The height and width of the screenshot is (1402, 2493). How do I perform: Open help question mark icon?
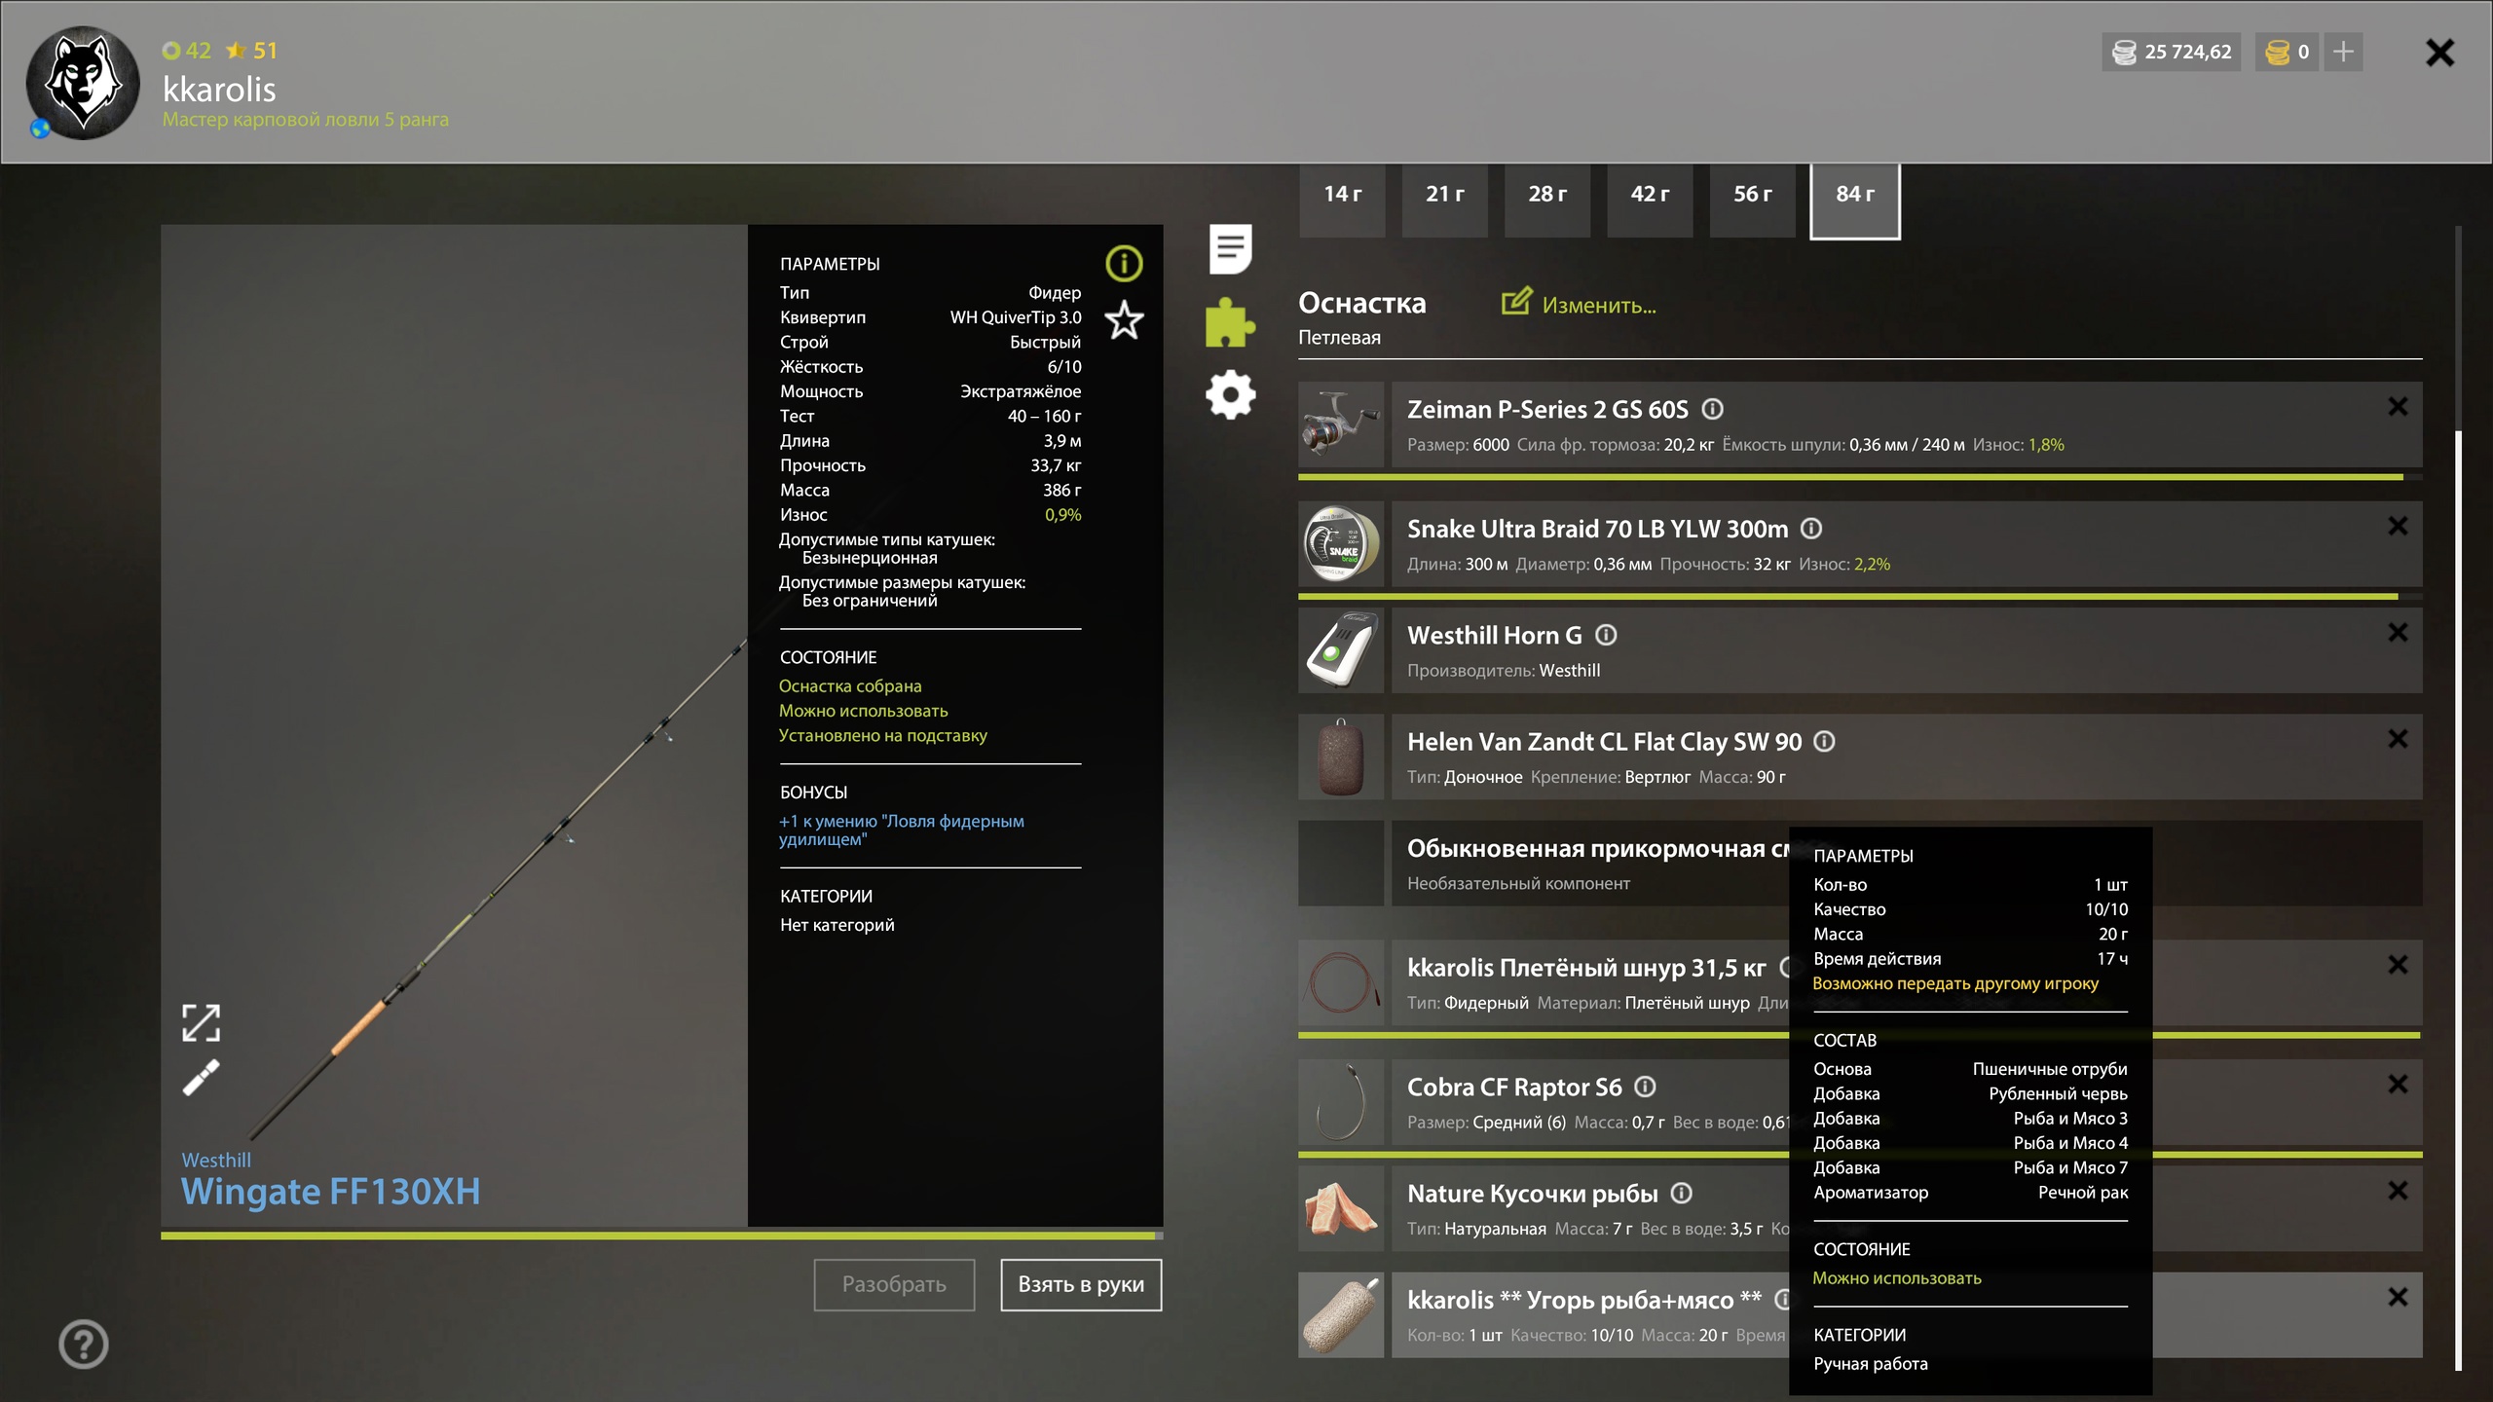point(83,1345)
